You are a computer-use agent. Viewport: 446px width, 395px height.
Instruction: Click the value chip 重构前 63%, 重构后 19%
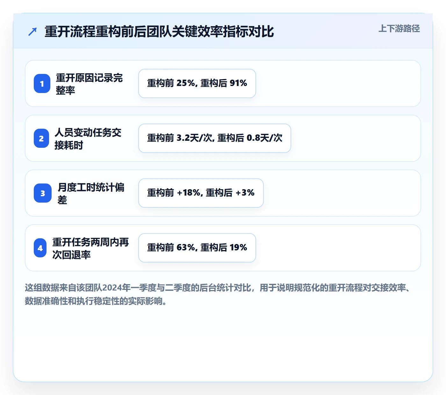[197, 248]
